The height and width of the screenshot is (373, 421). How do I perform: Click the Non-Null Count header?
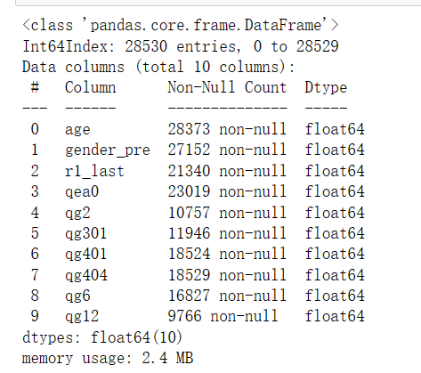click(227, 87)
